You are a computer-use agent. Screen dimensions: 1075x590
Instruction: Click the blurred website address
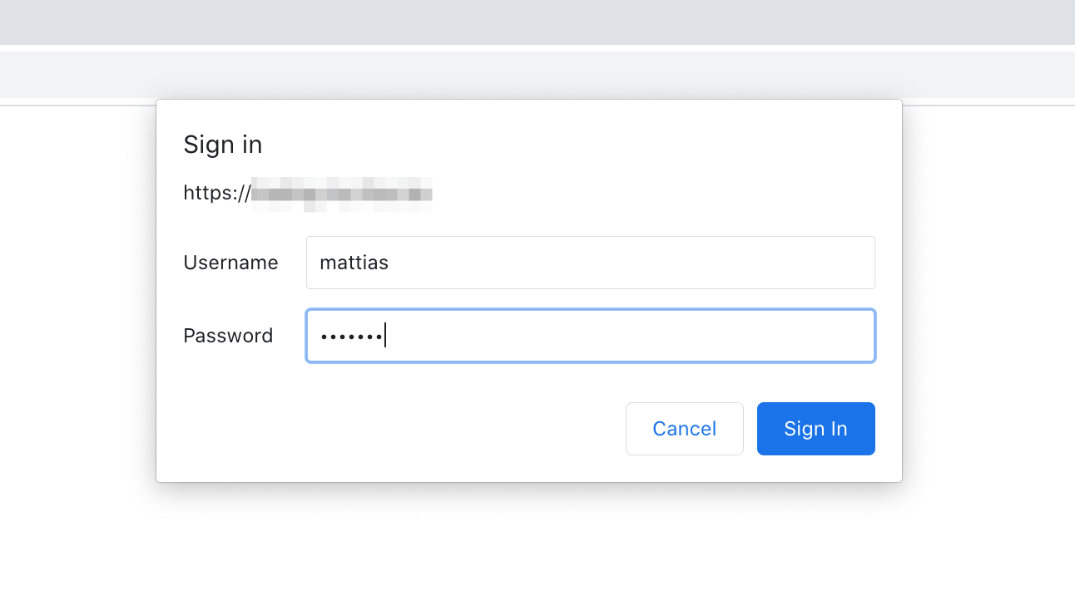341,193
